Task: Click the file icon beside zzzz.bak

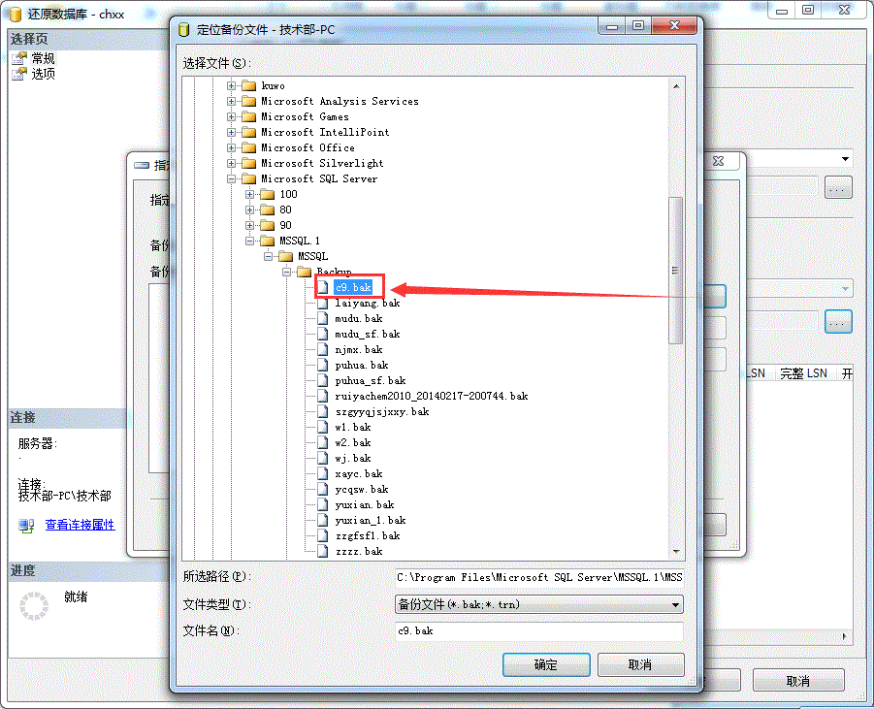Action: 324,551
